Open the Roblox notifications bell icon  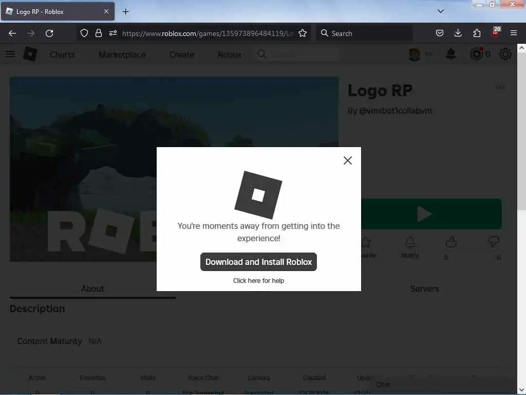pyautogui.click(x=451, y=53)
